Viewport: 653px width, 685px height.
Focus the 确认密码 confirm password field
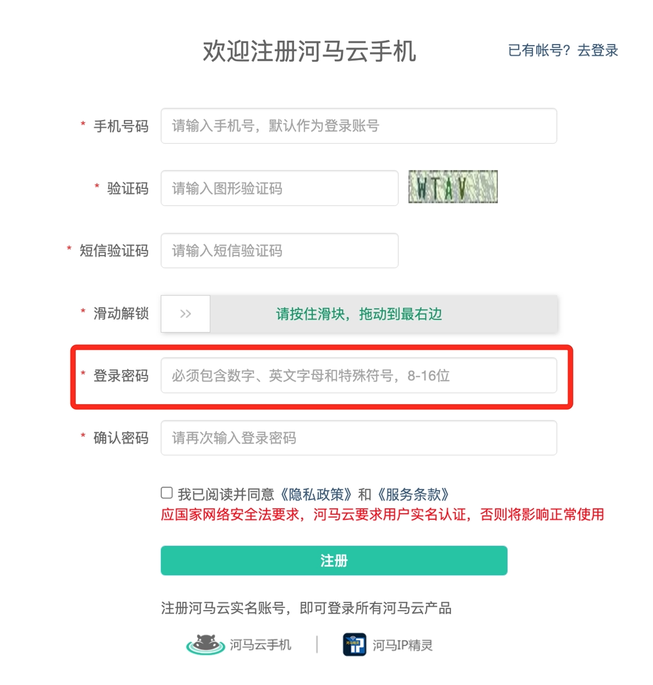[358, 438]
